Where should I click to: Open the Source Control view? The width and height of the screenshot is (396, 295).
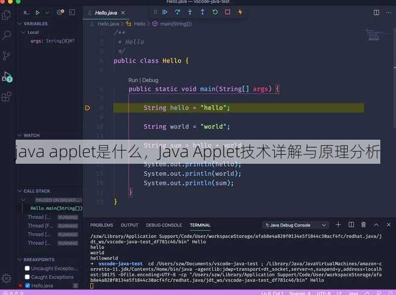6,55
